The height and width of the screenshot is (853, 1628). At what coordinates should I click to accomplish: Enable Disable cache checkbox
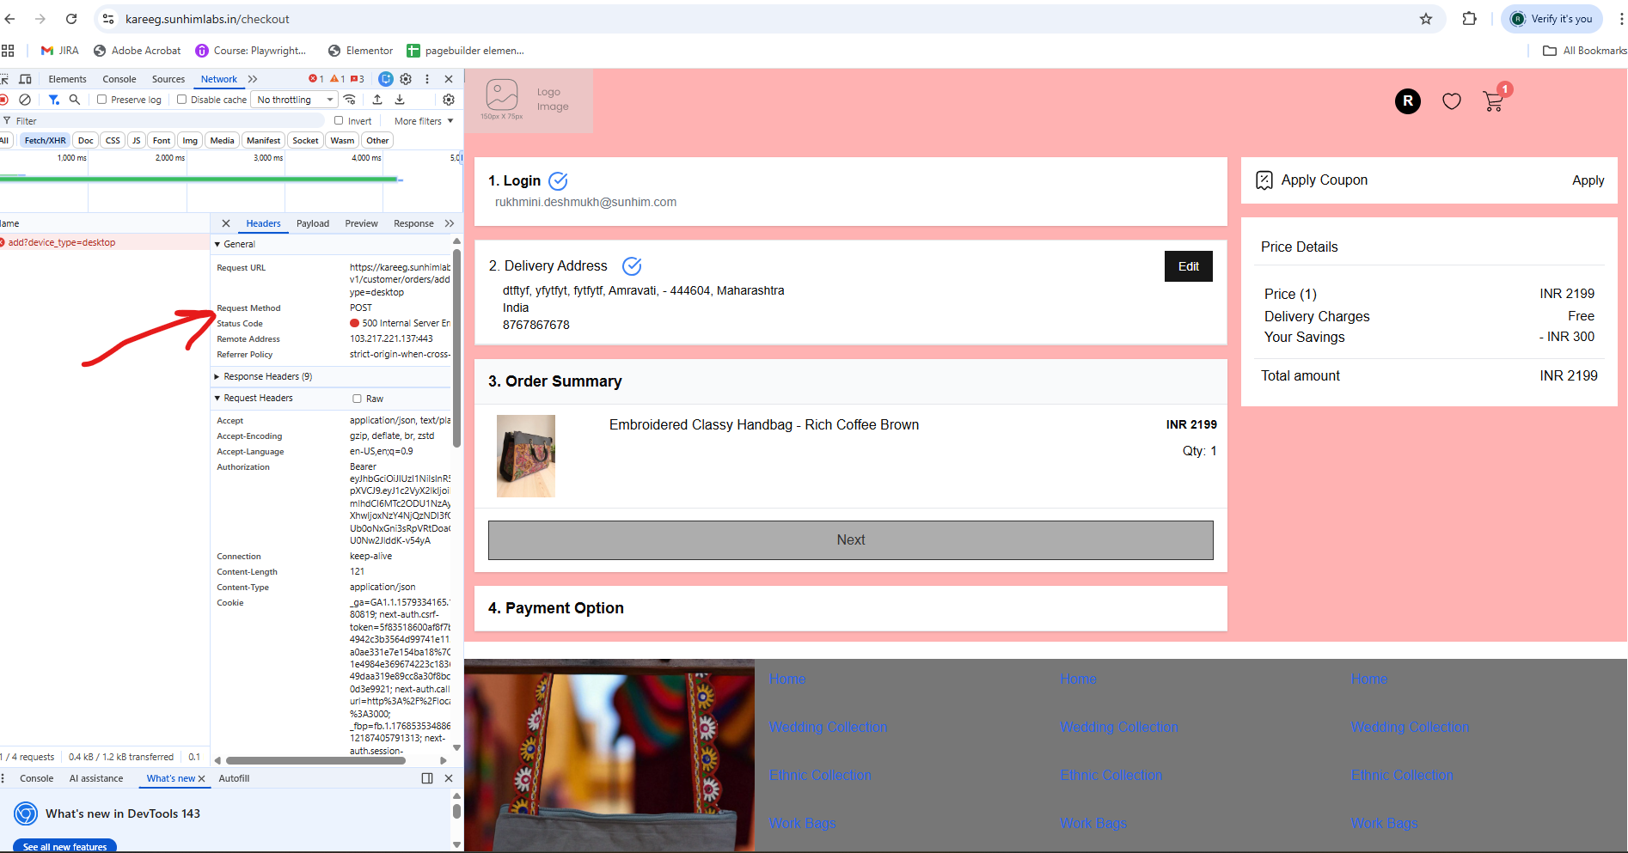[x=181, y=100]
